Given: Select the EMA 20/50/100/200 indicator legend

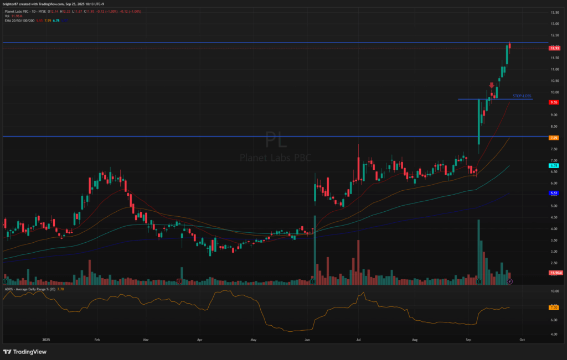Looking at the screenshot, I should 19,20.
